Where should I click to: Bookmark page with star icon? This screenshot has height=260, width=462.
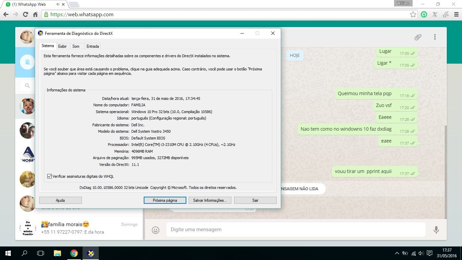point(413,15)
